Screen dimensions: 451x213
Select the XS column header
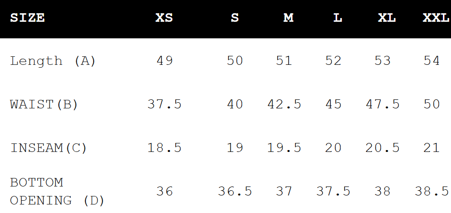(164, 18)
